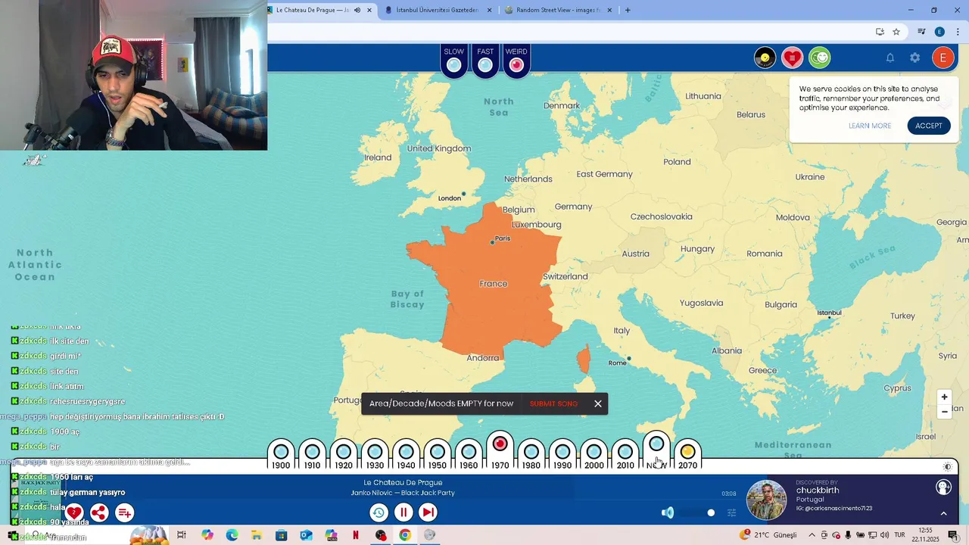
Task: Open a new browser tab
Action: pyautogui.click(x=628, y=10)
